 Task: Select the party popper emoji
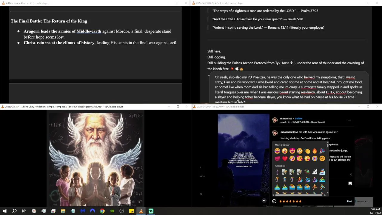pos(322,151)
